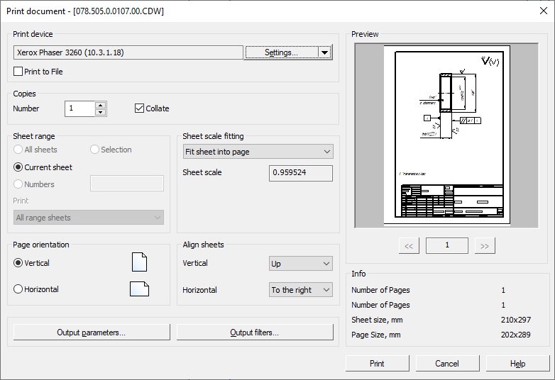Open the Output filters dialog
This screenshot has height=380, width=555.
[255, 332]
